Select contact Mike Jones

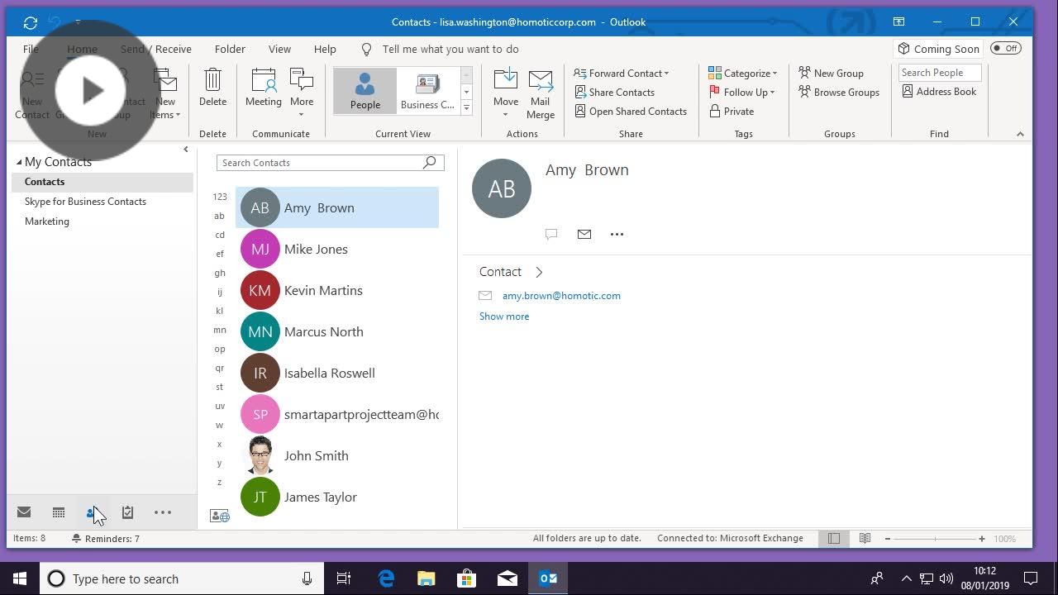337,249
